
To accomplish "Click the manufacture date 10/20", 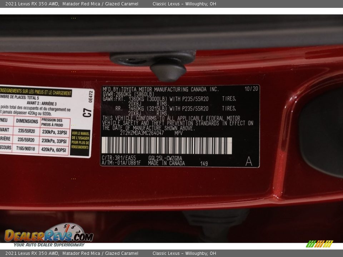I will click(251, 89).
